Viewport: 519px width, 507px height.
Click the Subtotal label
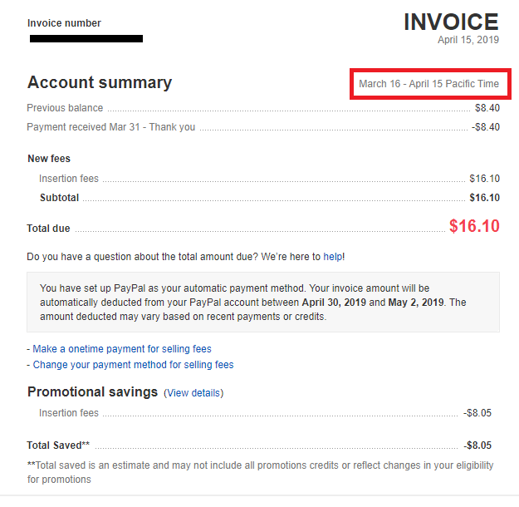[x=59, y=198]
